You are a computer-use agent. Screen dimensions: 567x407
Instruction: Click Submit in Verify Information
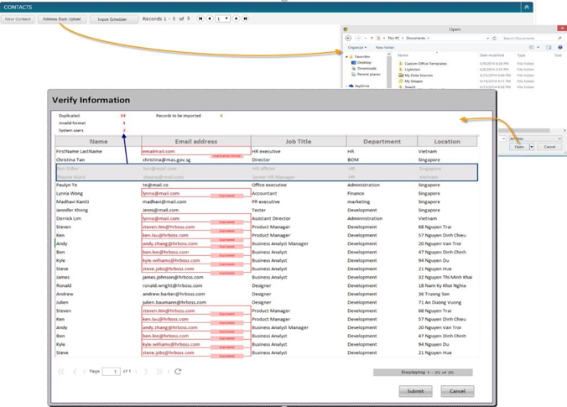(415, 391)
